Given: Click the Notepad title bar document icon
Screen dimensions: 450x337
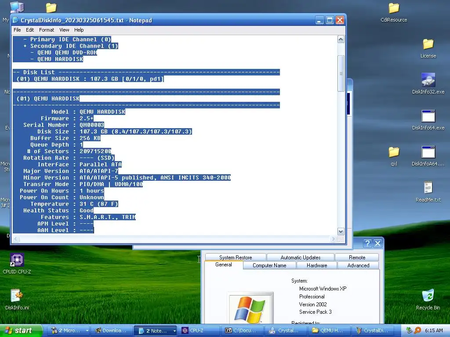Looking at the screenshot, I should [x=15, y=20].
